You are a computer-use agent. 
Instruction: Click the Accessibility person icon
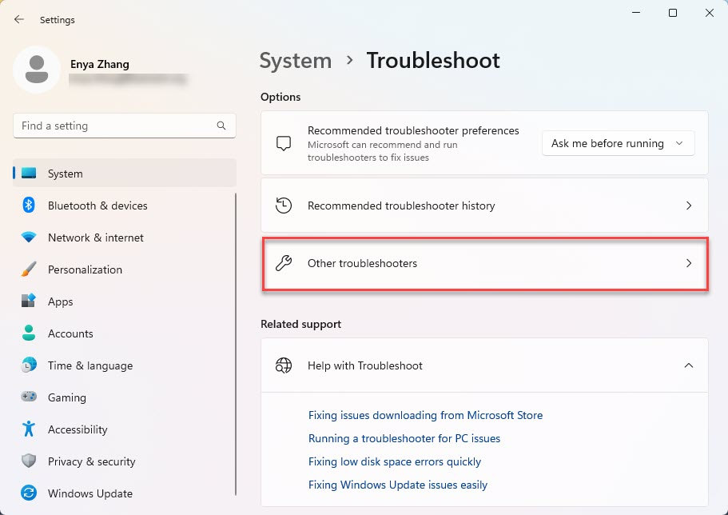tap(29, 429)
